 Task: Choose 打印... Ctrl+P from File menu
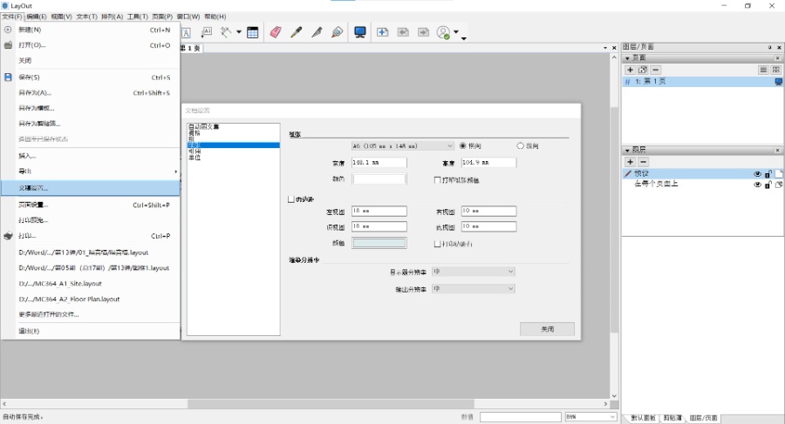tap(91, 236)
